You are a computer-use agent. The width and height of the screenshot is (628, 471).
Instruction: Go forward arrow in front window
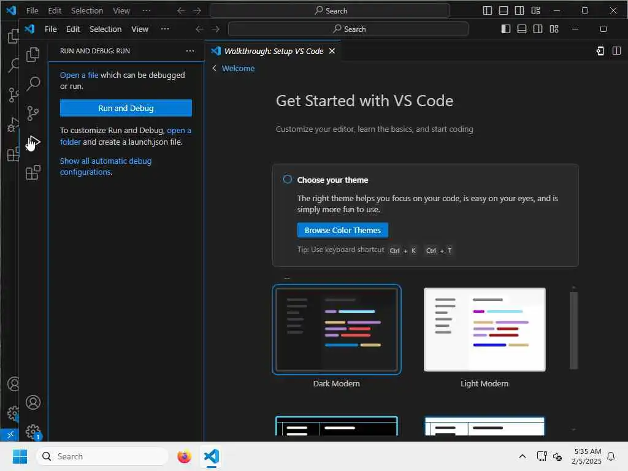click(x=215, y=29)
